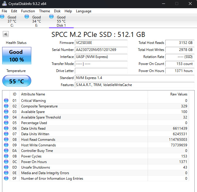Click the Total Host Reads value 3152 GB
Image resolution: width=197 pixels, height=192 pixels.
click(180, 43)
